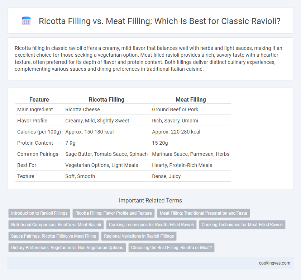Open 'Regional Variations in Ravioli Fillings' tag
Viewport: 301px width, 280px height.
tap(139, 236)
